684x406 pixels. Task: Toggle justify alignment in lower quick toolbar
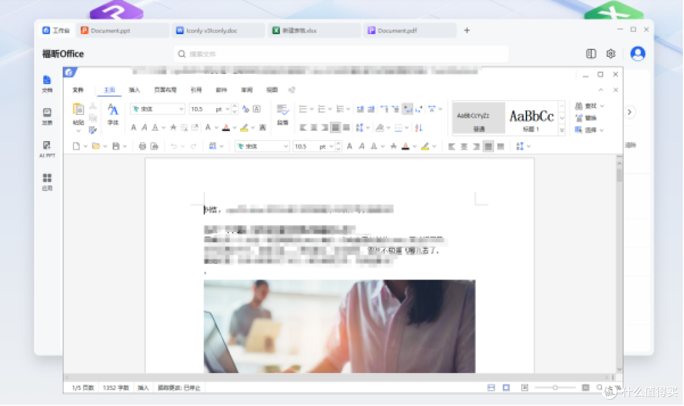click(x=488, y=146)
